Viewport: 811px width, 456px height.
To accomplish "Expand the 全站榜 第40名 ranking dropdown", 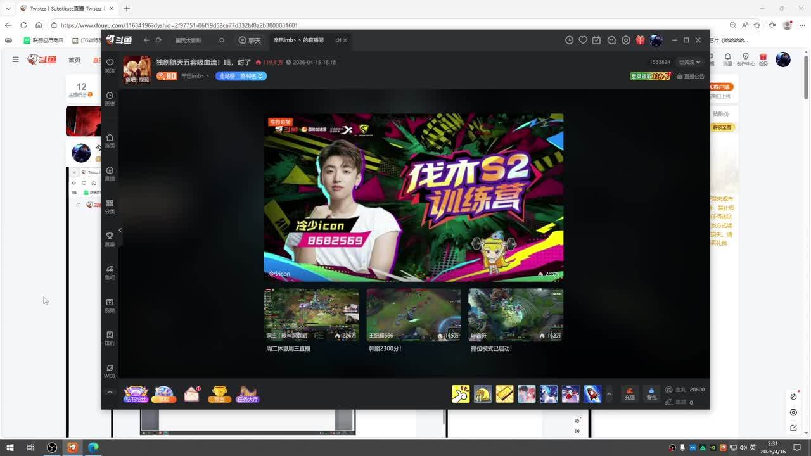I will (x=241, y=76).
